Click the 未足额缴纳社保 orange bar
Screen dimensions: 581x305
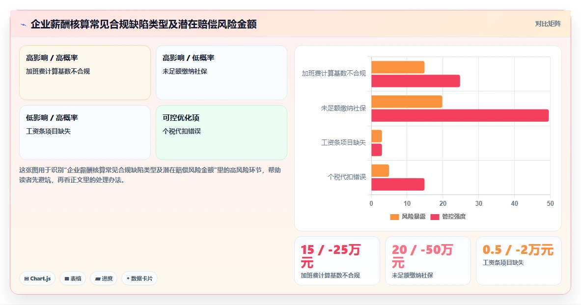click(407, 102)
